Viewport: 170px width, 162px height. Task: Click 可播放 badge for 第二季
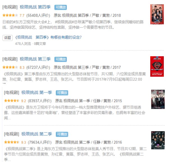(x=62, y=134)
